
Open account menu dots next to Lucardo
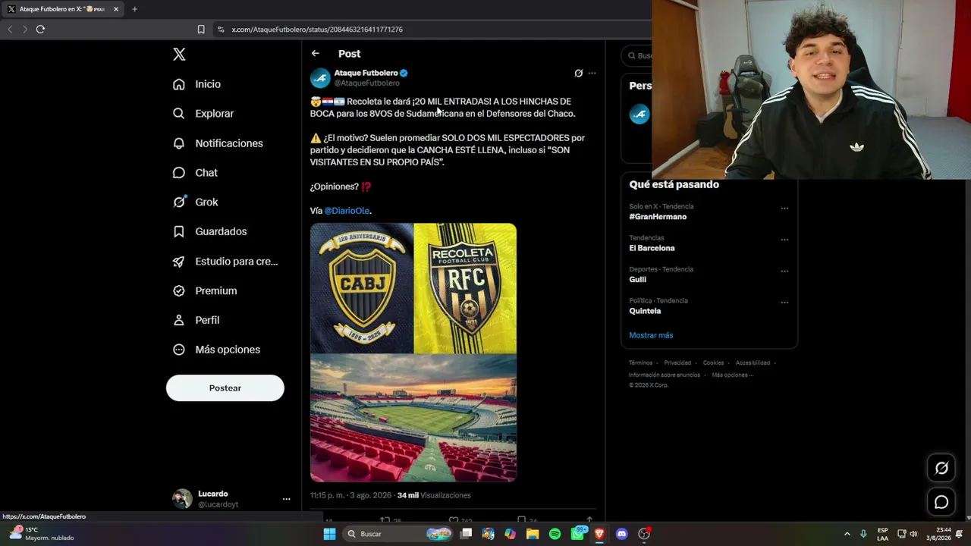pos(286,499)
